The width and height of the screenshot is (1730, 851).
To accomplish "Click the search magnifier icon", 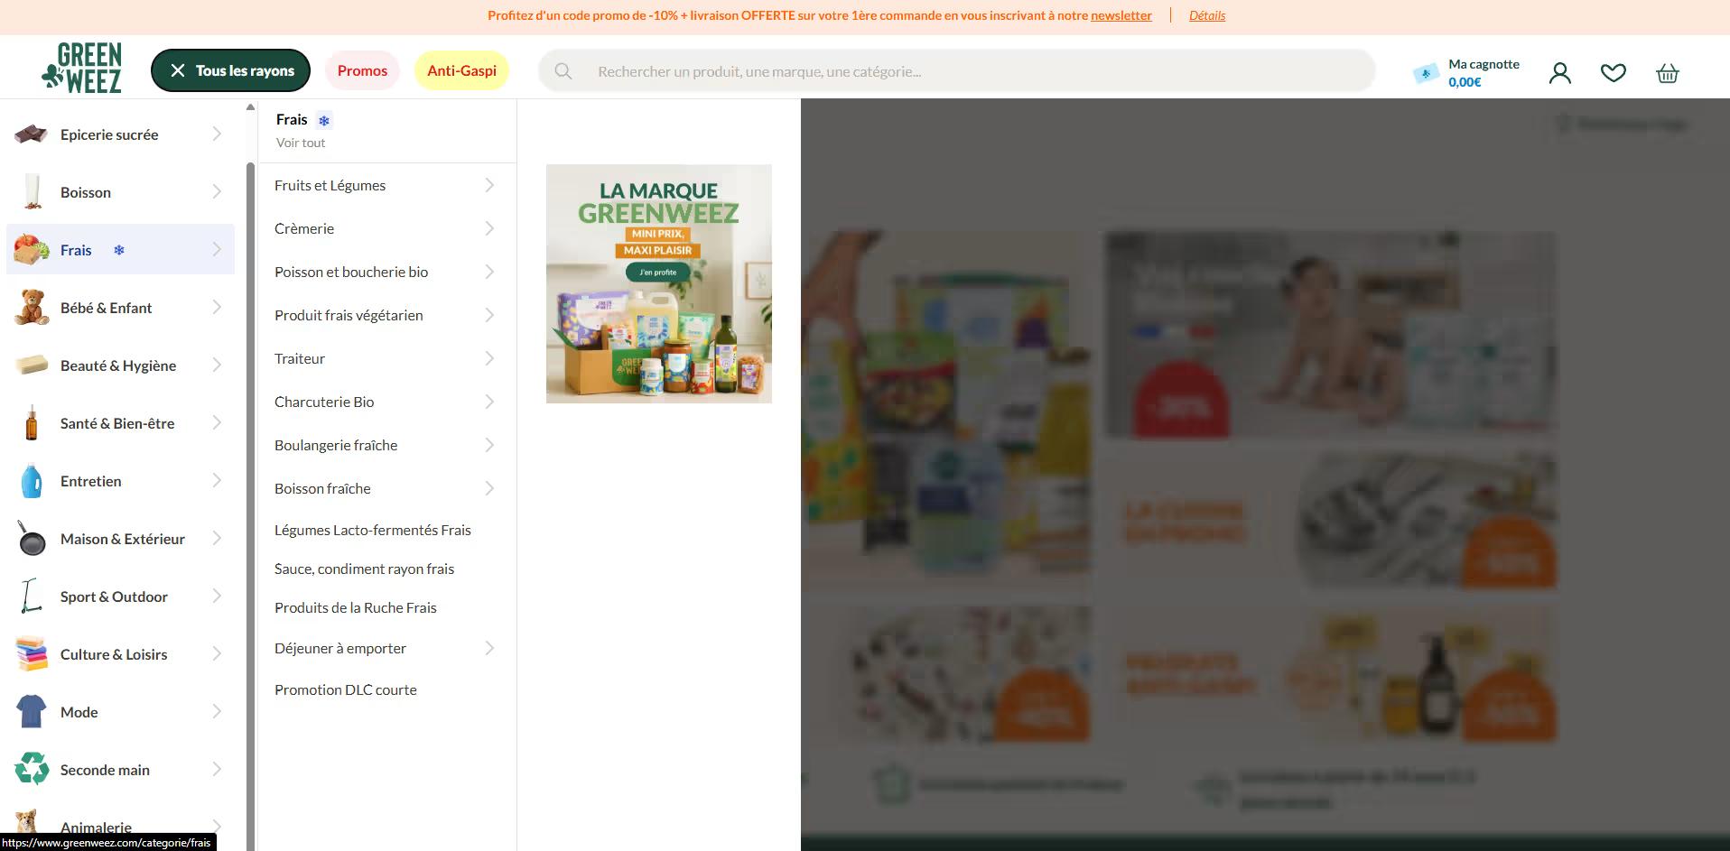I will point(563,71).
